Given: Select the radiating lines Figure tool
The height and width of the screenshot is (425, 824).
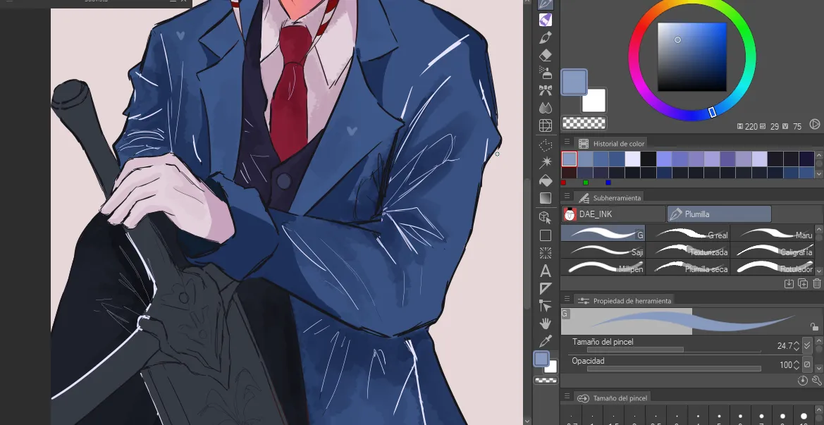Looking at the screenshot, I should 546,253.
